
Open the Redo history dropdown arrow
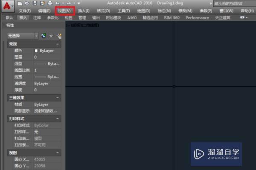[x=74, y=3]
